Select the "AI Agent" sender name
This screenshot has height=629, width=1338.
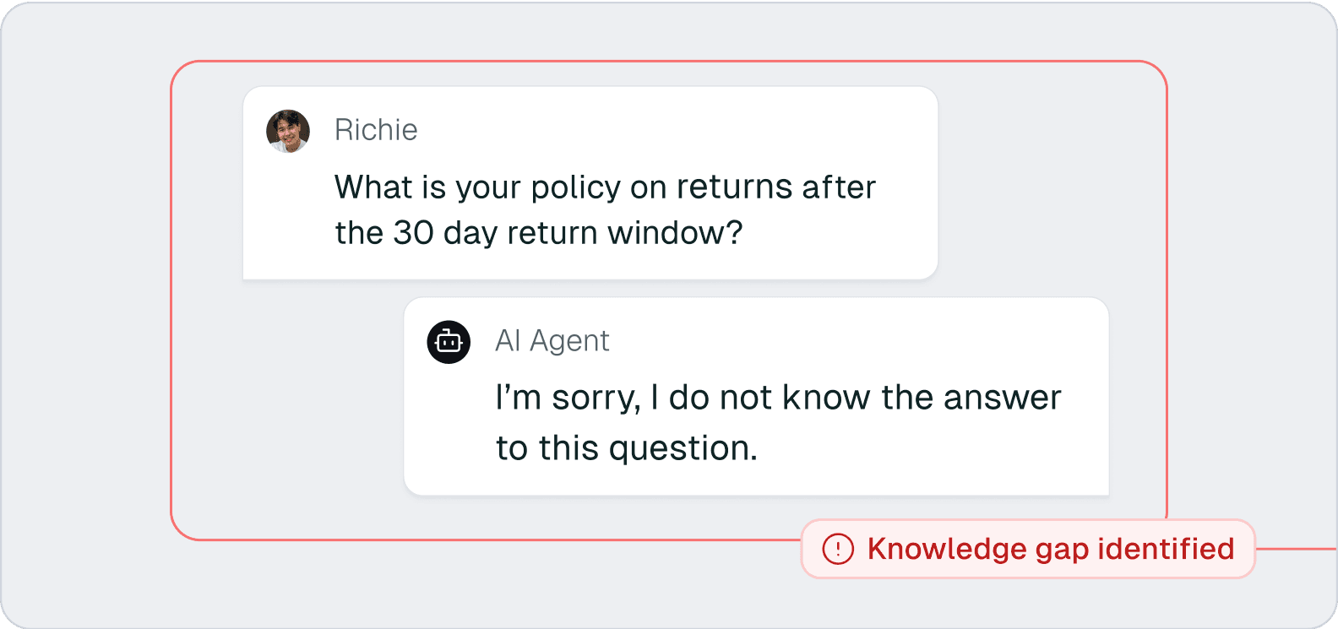pos(552,341)
